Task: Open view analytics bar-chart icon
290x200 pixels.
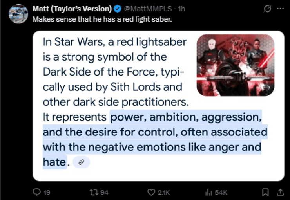Action: click(x=208, y=192)
